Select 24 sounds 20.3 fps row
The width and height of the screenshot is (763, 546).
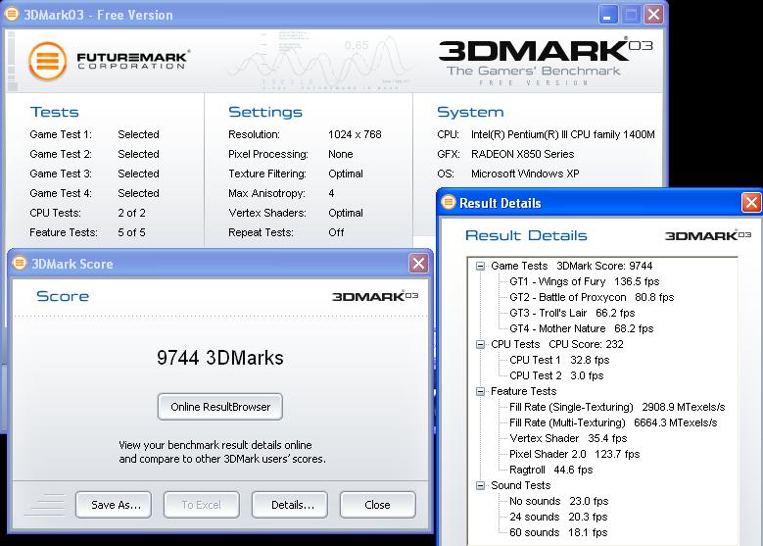(x=558, y=517)
